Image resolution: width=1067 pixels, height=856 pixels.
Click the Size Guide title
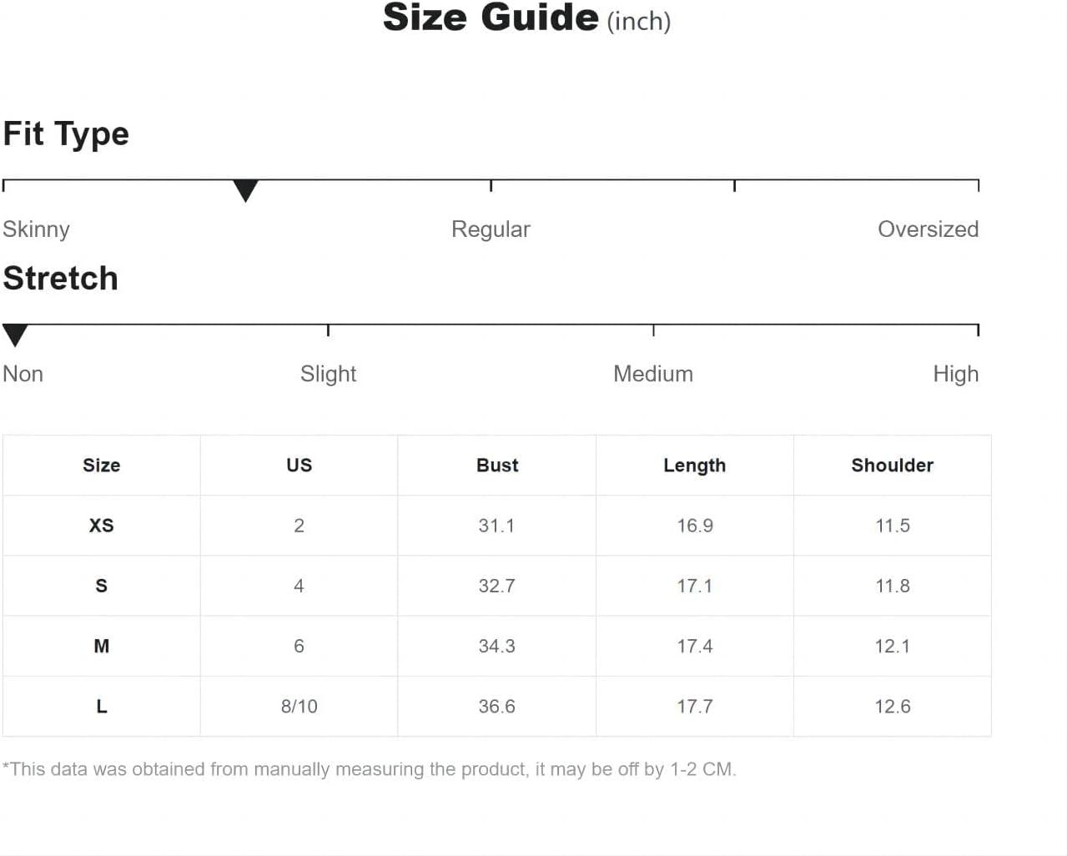tap(526, 18)
